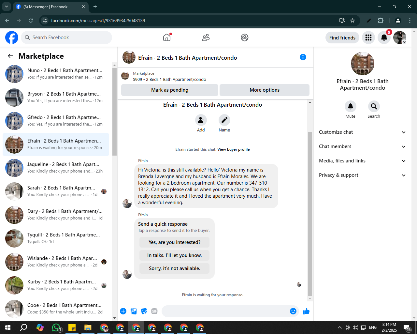Search in conversation icon
Viewport: 417px width, 334px height.
pos(374,106)
